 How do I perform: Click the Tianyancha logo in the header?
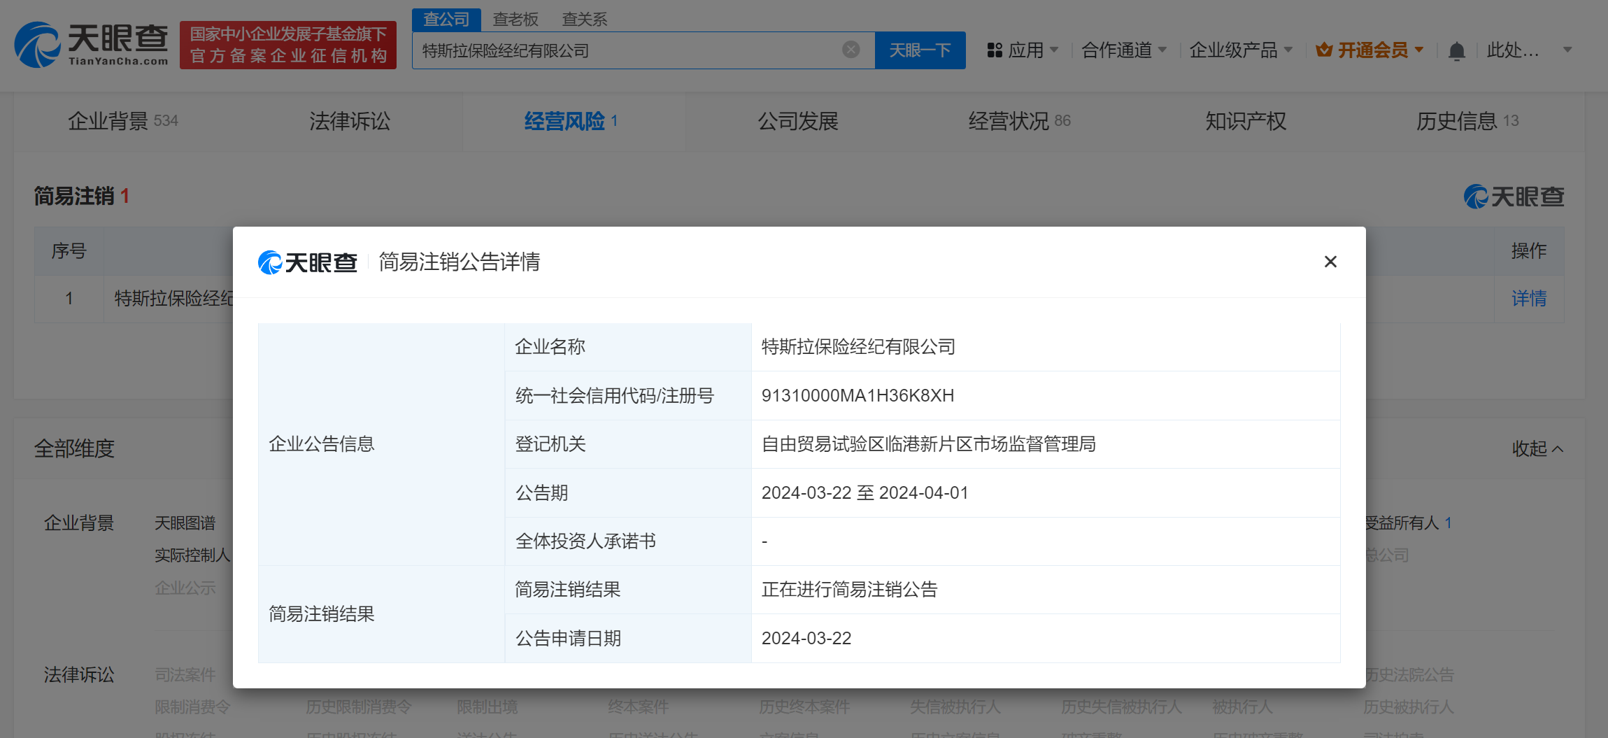92,45
